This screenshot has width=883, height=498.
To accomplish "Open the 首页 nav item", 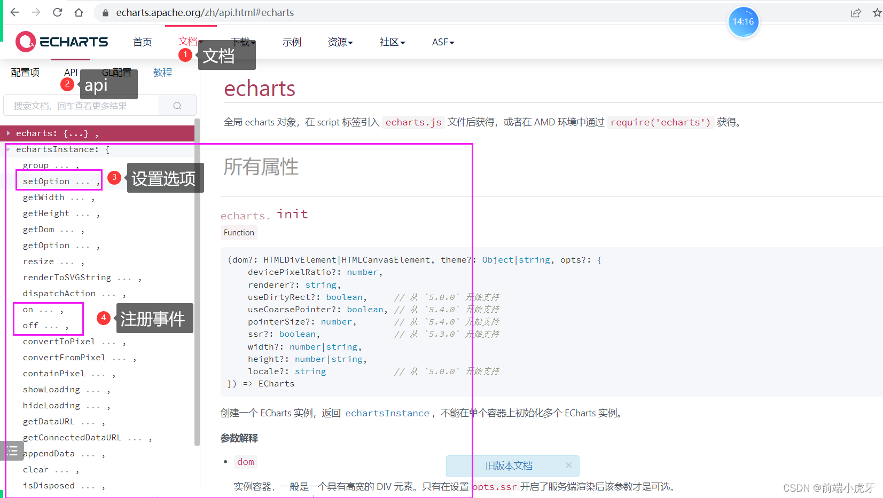I will click(142, 42).
